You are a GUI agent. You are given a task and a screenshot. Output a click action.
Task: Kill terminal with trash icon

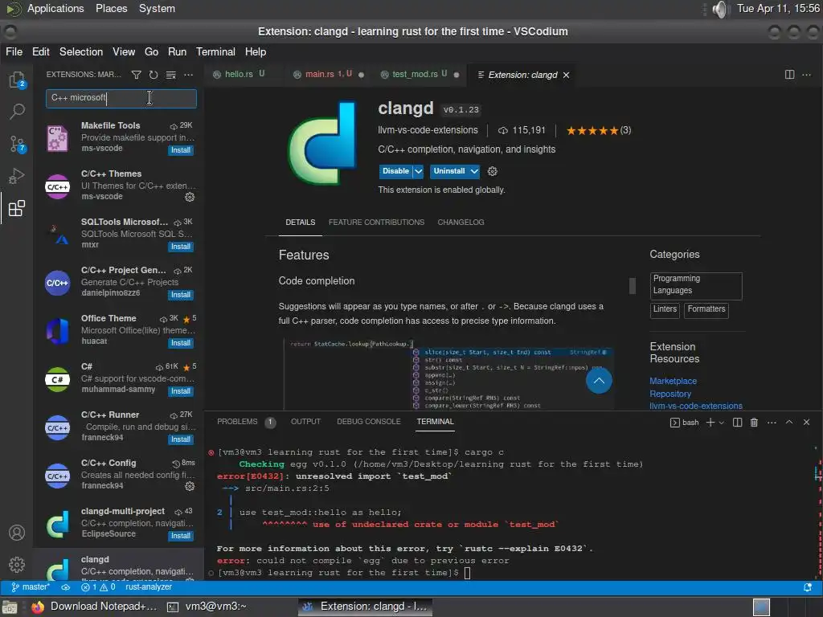[x=754, y=423]
